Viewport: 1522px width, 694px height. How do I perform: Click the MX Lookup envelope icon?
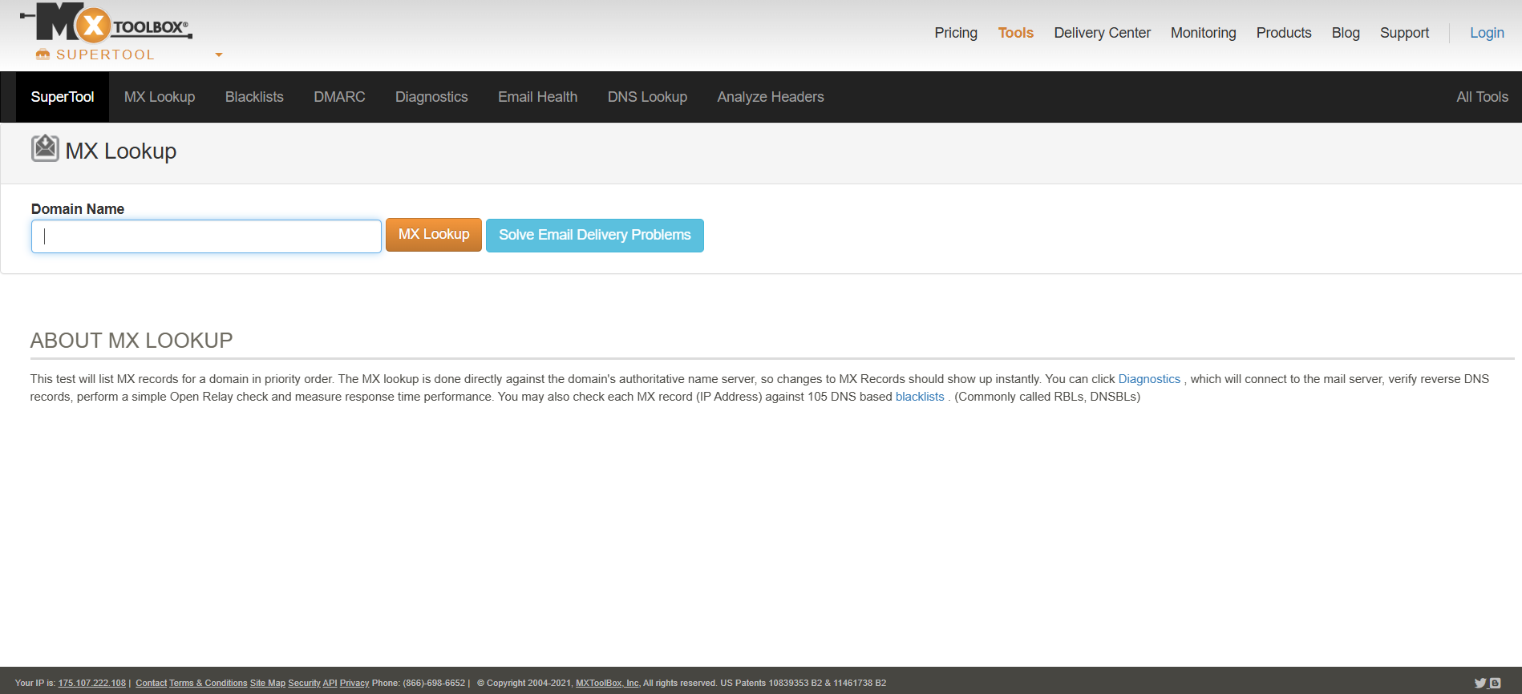pos(45,148)
